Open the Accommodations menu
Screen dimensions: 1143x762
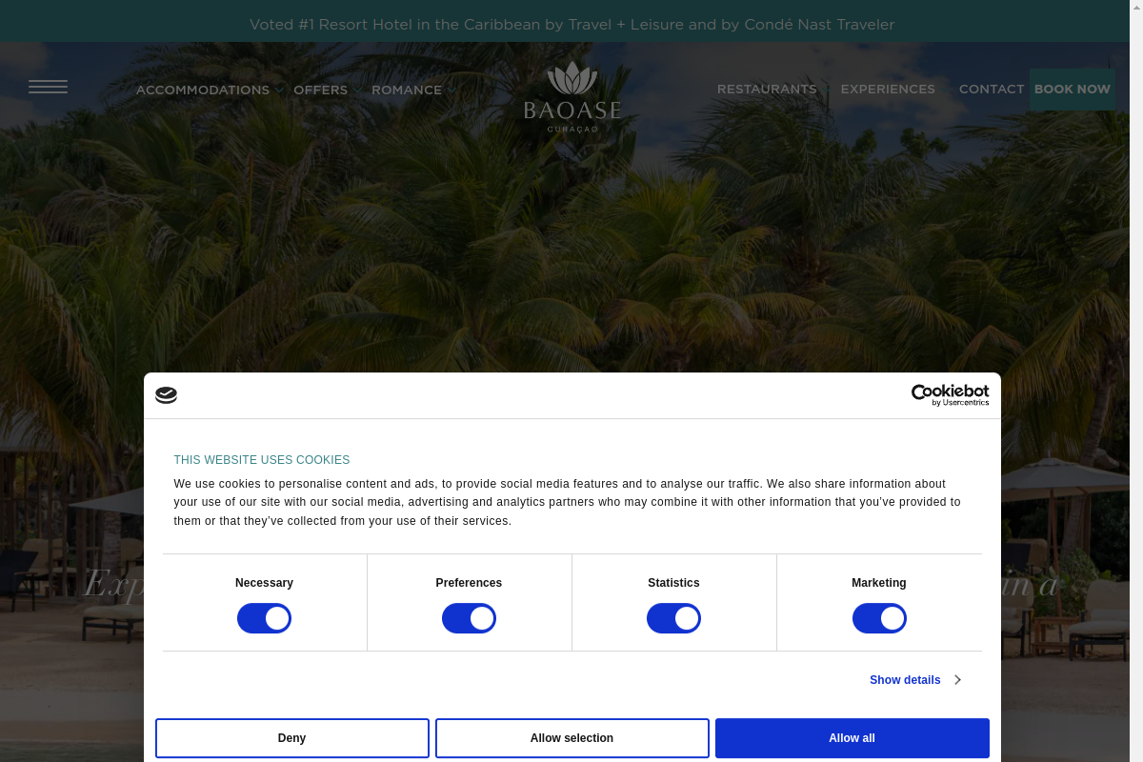point(203,90)
